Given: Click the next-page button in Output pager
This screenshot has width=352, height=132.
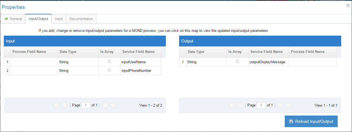Looking at the screenshot, I should tap(280, 105).
